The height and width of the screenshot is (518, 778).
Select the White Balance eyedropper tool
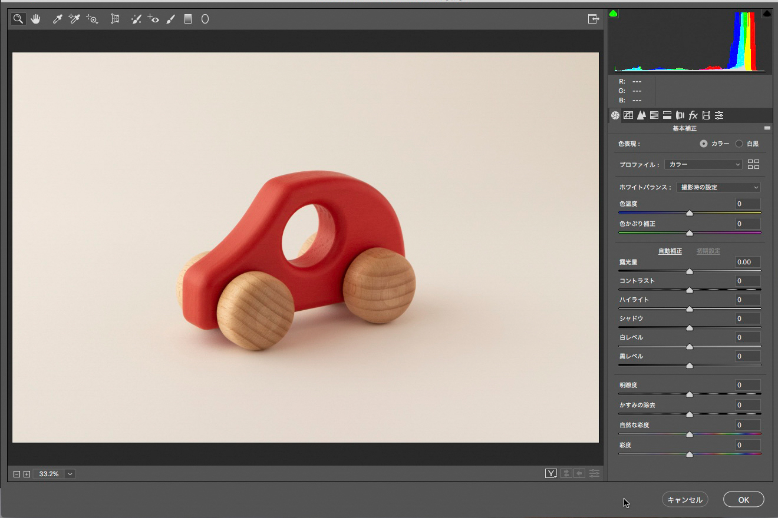point(57,19)
